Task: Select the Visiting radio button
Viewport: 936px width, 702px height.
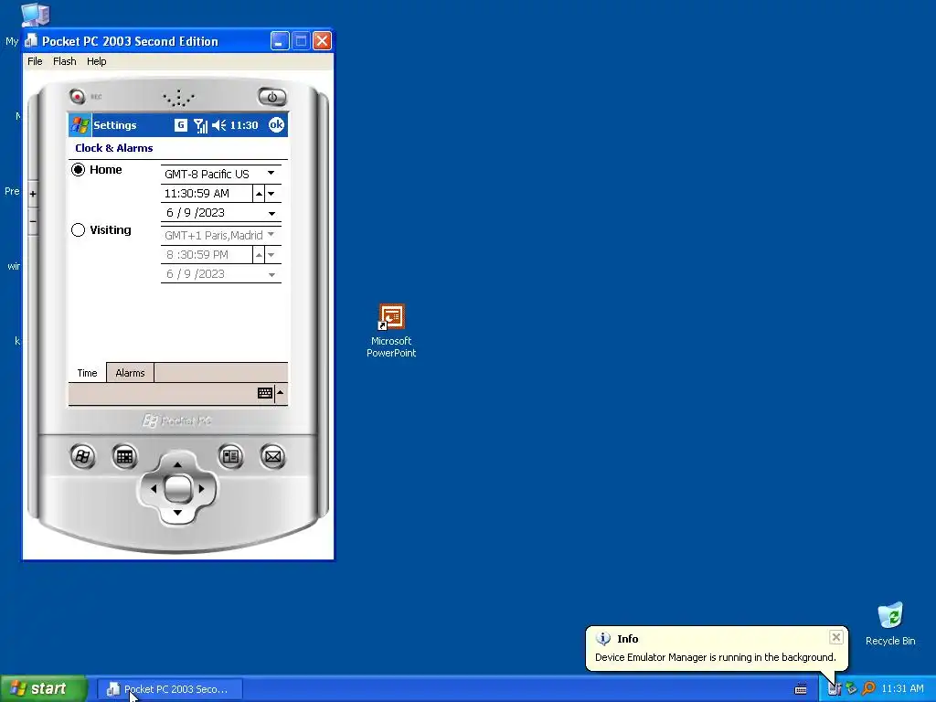Action: [79, 229]
